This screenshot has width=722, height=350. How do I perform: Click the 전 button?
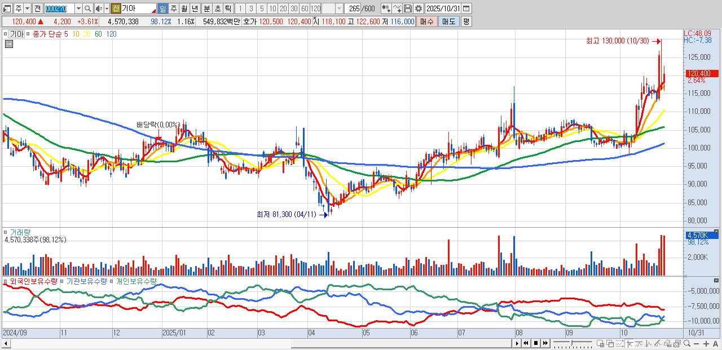[x=37, y=8]
